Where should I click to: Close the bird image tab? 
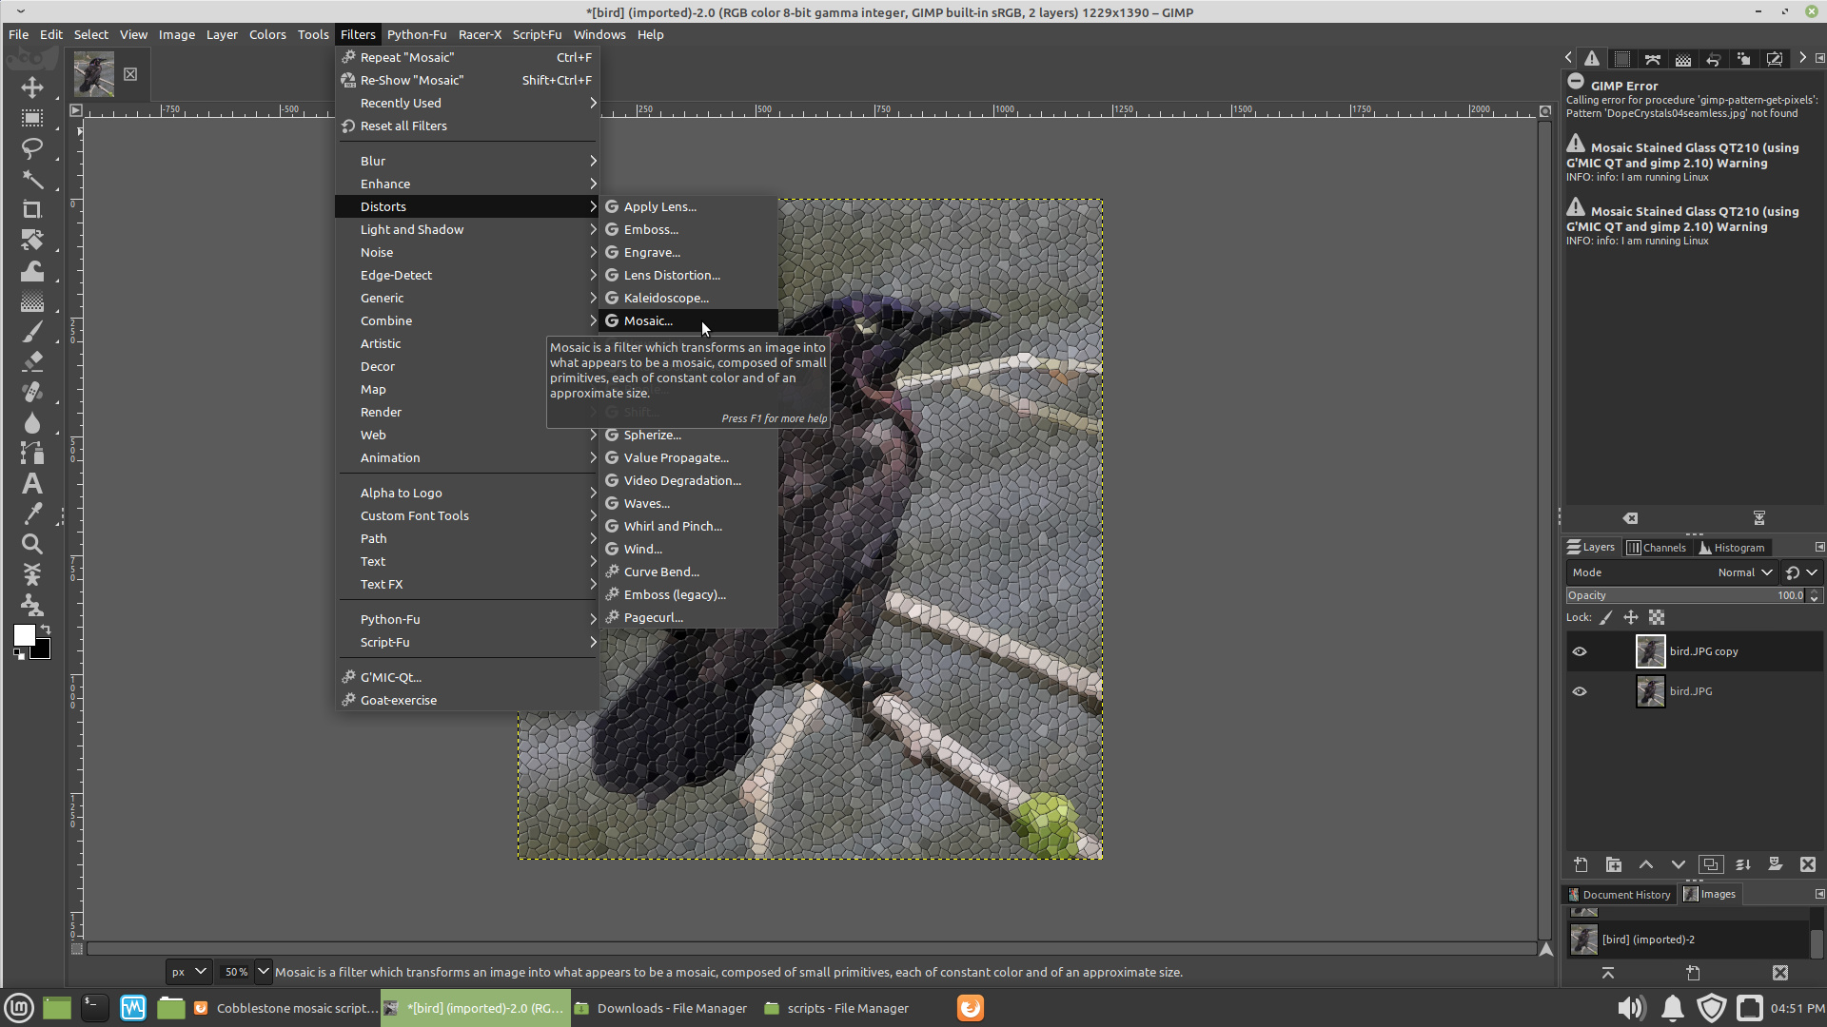[x=130, y=74]
